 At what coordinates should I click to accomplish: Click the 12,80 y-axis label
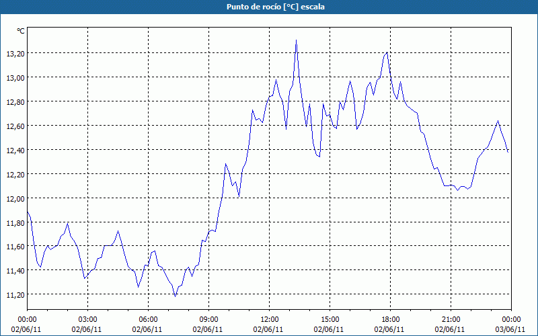(15, 101)
